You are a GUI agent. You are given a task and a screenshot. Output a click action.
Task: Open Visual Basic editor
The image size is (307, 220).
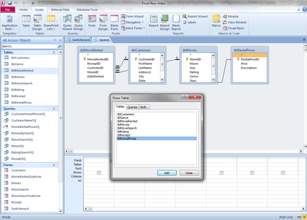pos(233,28)
